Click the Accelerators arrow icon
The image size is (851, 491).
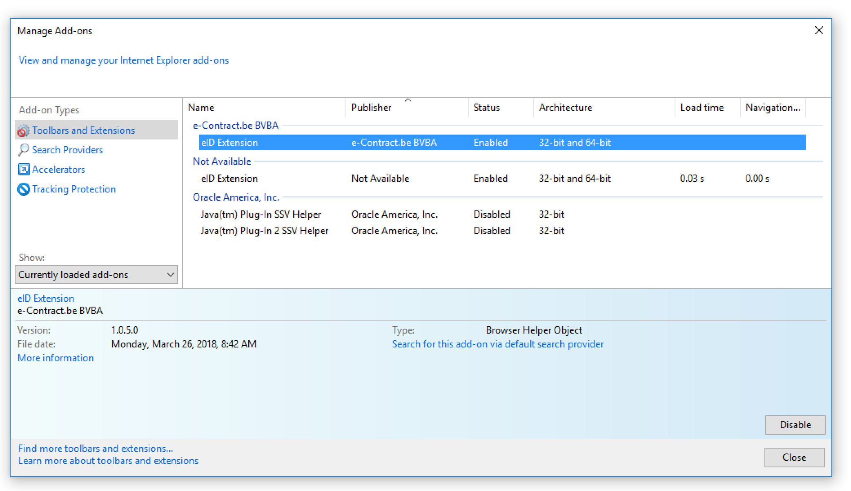(24, 169)
